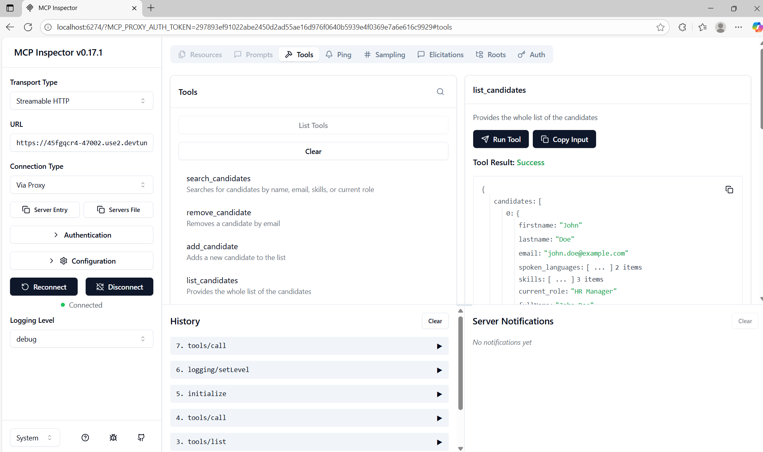Screen dimensions: 763x452
Task: Favorite this page with the star icon
Action: tap(661, 27)
